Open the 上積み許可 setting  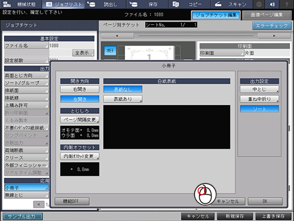(26, 105)
